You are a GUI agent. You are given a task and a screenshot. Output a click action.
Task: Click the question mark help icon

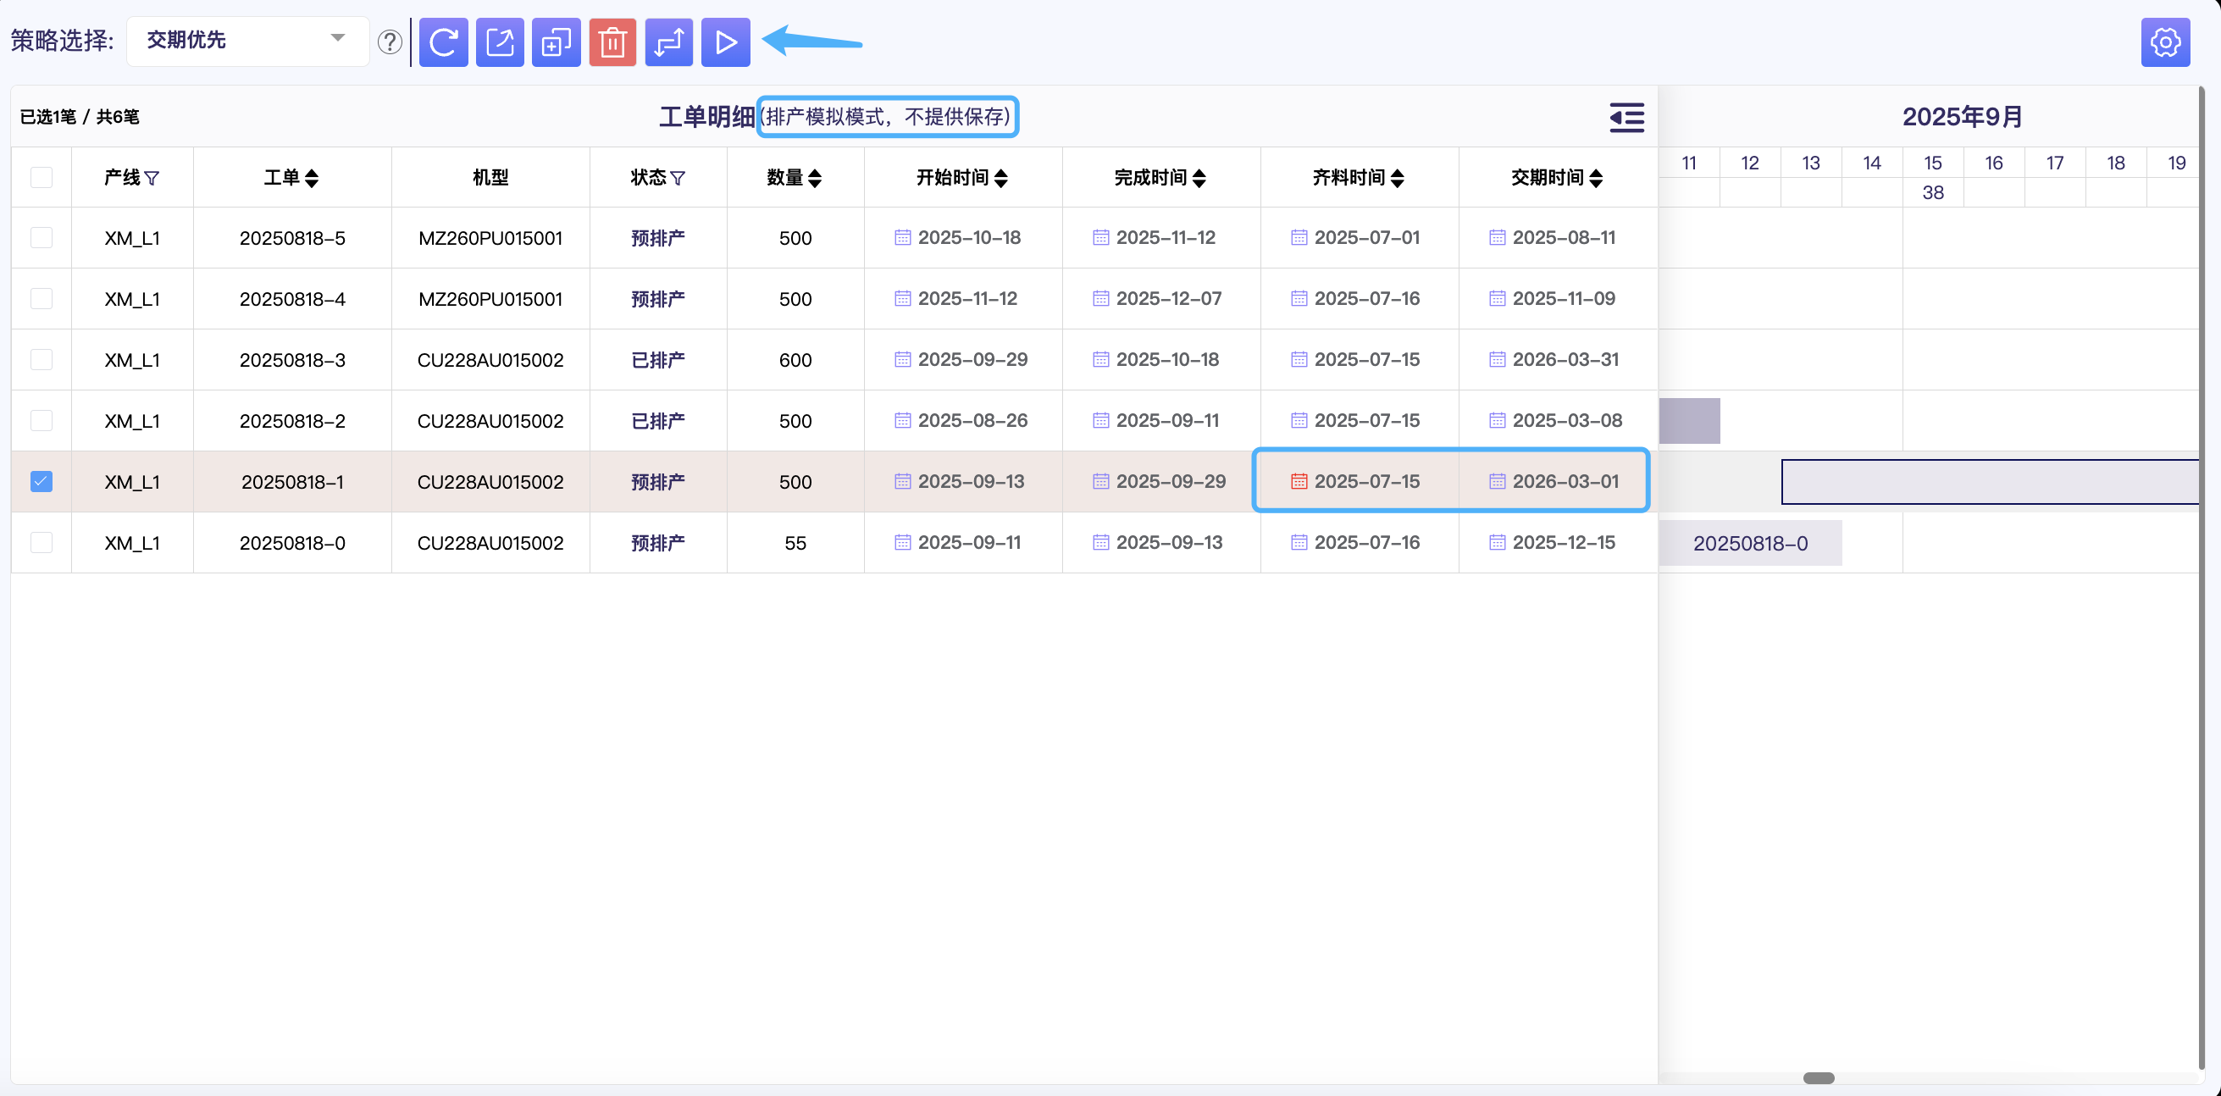pyautogui.click(x=390, y=42)
